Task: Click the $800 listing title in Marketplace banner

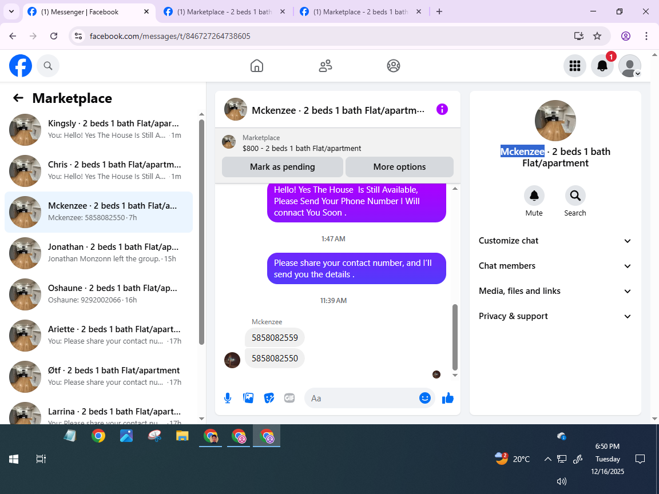Action: tap(302, 148)
